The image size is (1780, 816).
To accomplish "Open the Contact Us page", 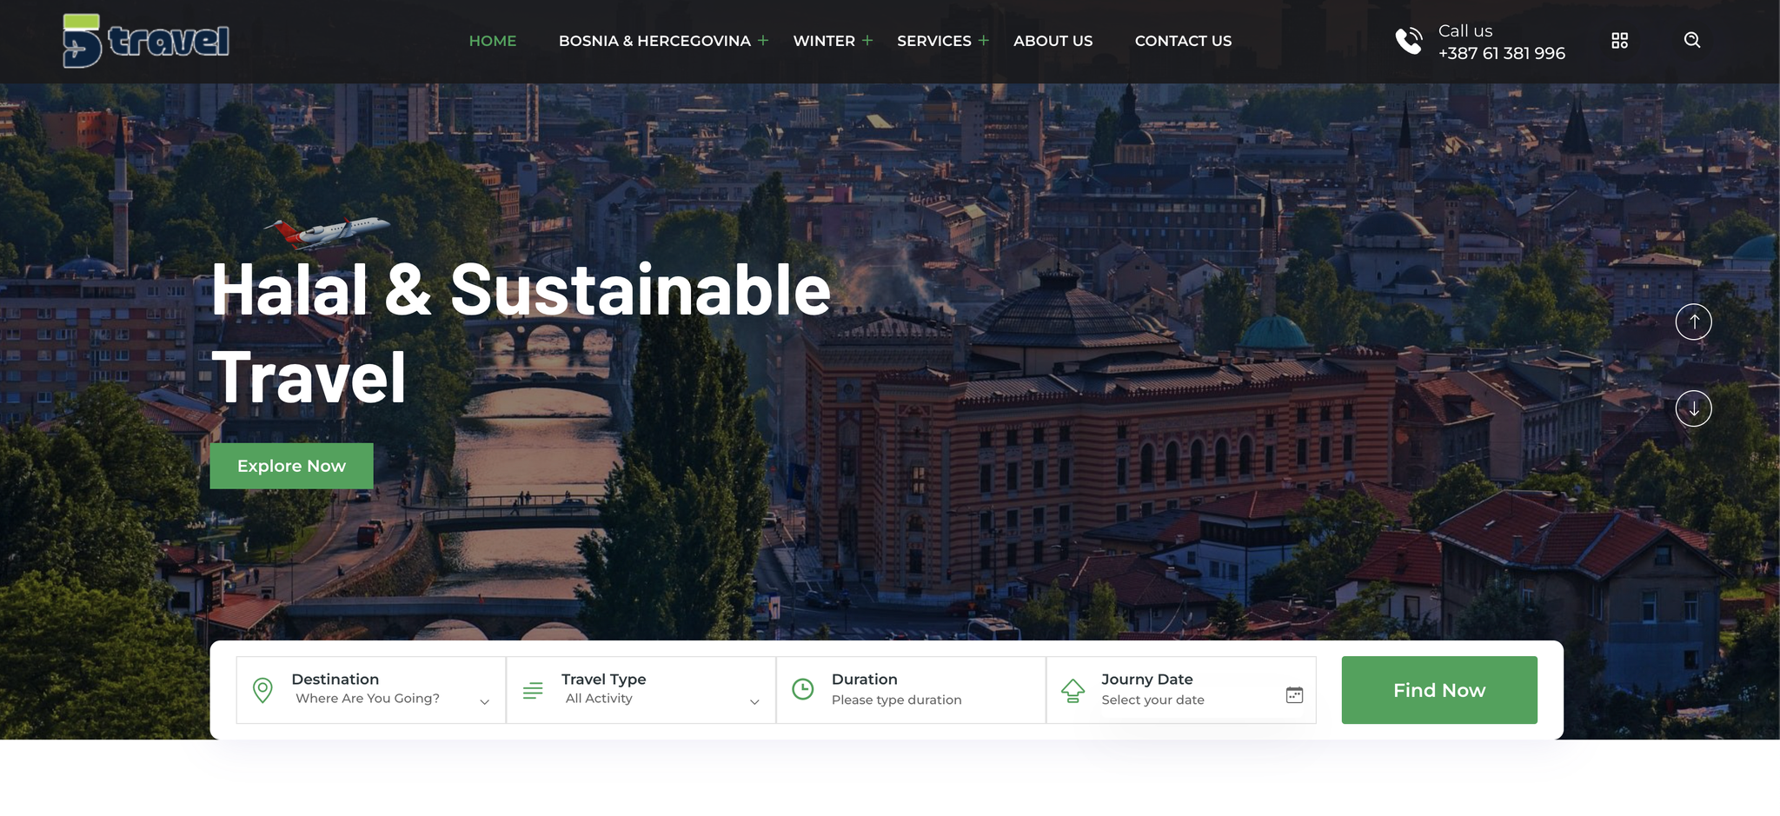I will point(1183,41).
